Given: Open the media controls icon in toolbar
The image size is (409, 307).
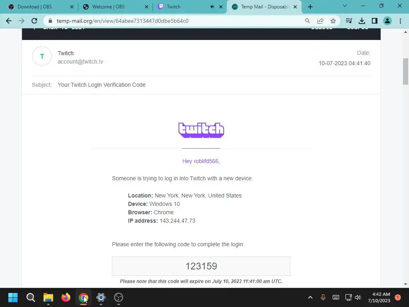Looking at the screenshot, I should [x=349, y=21].
